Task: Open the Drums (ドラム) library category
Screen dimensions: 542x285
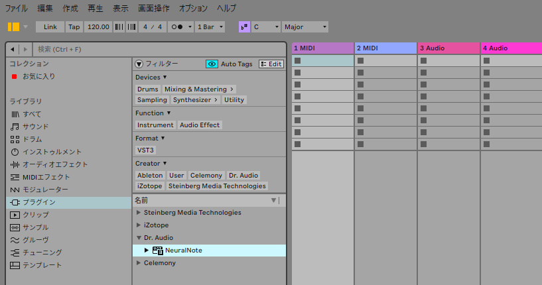Action: click(32, 139)
